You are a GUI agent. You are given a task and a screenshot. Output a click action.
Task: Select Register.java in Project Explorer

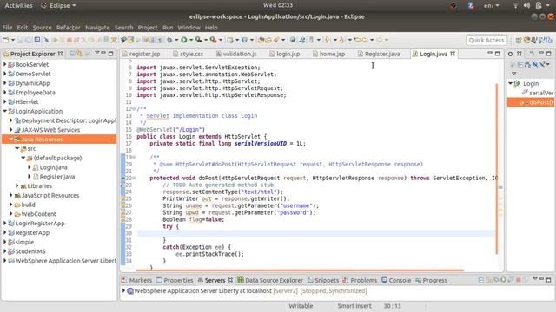[x=57, y=177]
